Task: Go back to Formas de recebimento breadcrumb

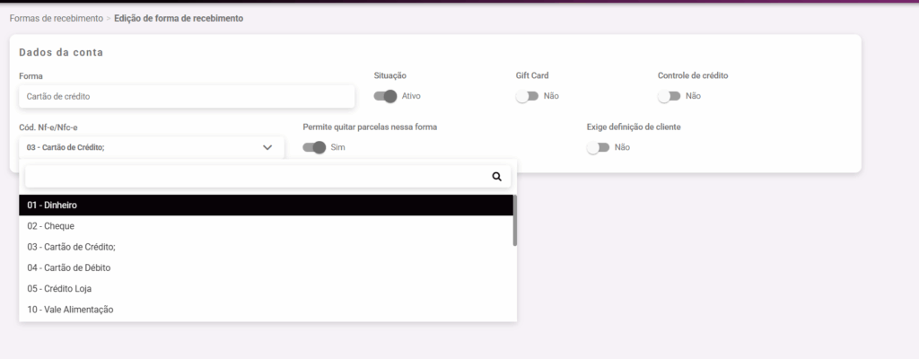Action: point(56,18)
